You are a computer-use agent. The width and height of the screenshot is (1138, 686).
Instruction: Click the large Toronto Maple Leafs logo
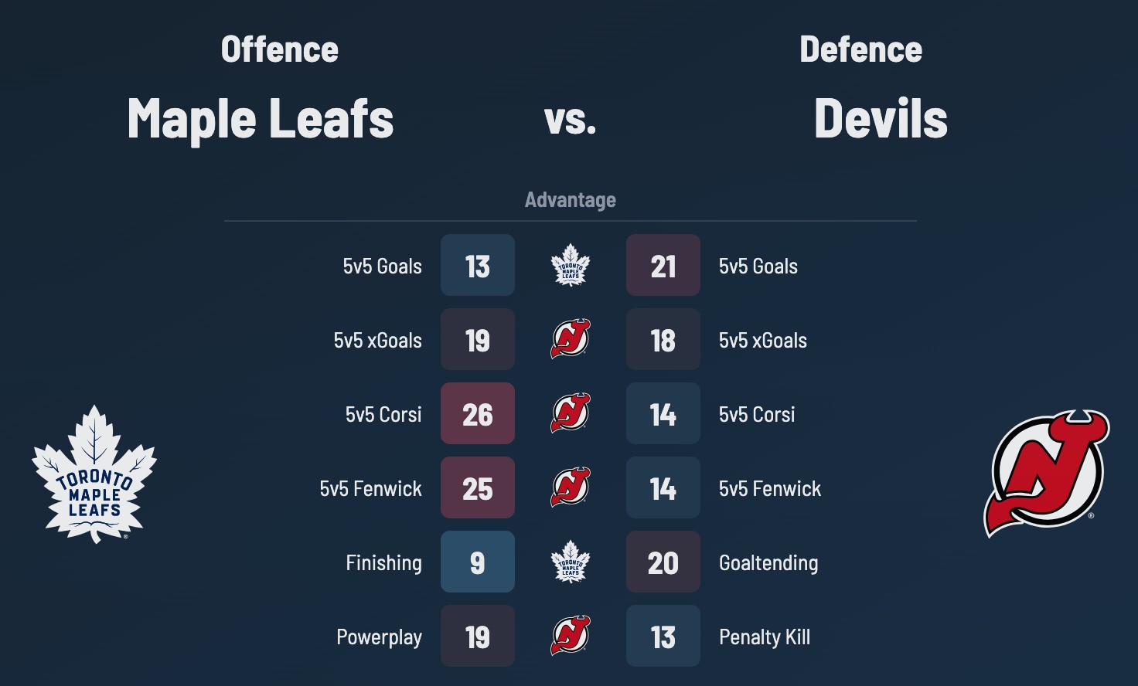tap(94, 474)
